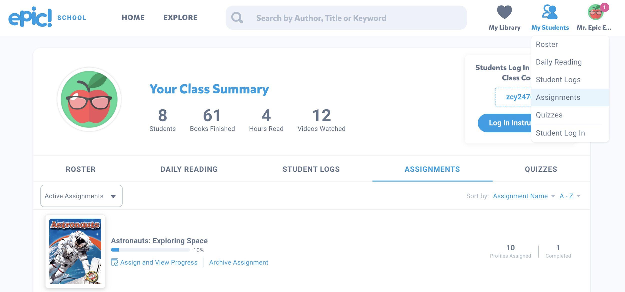Switch to the Daily Reading tab
The height and width of the screenshot is (292, 625).
click(x=189, y=169)
